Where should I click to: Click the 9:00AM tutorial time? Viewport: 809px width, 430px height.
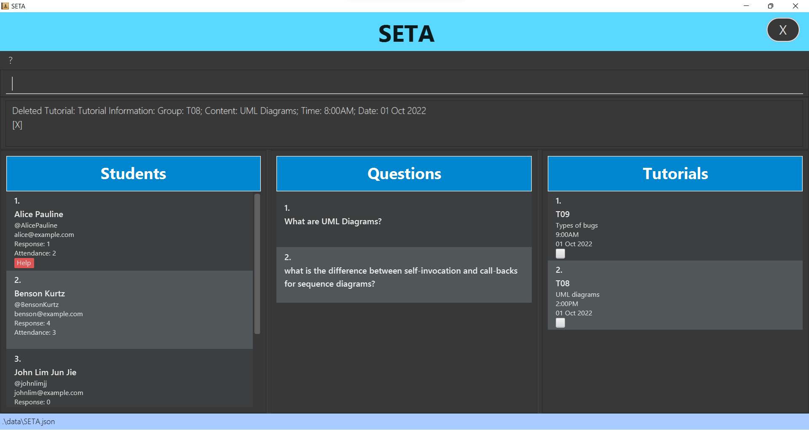pos(567,235)
